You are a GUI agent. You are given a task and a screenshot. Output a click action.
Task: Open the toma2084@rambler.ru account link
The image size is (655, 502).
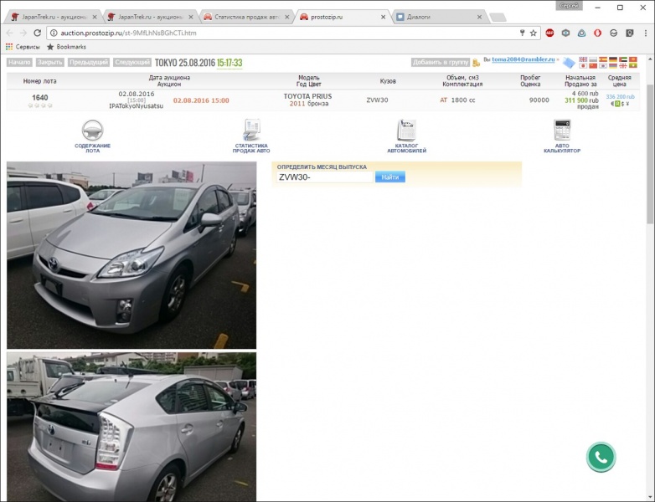coord(523,61)
